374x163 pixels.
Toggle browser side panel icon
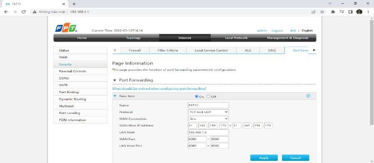[350, 12]
